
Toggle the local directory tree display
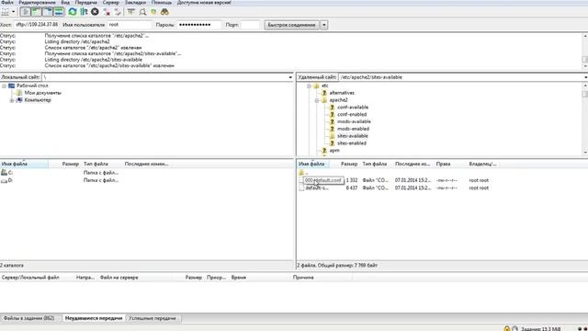point(37,12)
